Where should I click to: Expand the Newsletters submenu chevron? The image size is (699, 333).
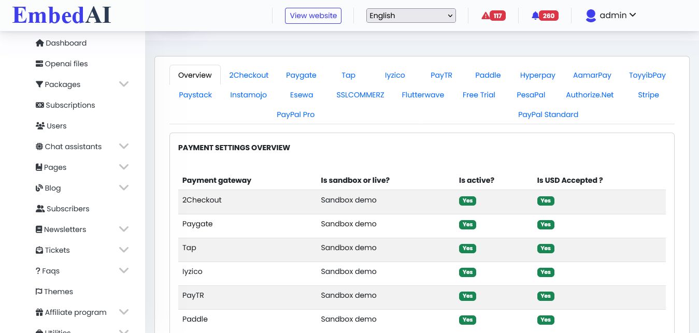click(x=124, y=229)
